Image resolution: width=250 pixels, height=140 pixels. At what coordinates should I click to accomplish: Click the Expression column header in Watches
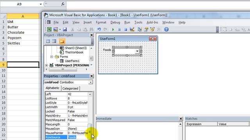[x=201, y=124]
